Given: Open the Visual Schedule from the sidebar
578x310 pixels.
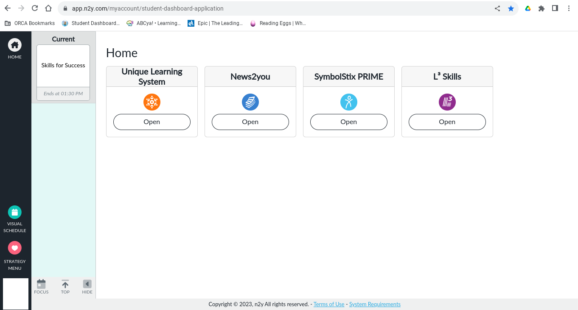Looking at the screenshot, I should coord(15,212).
